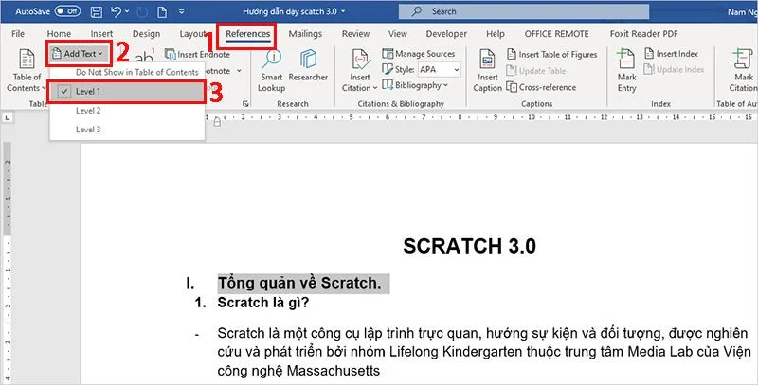Click the Undo arrow icon
Screen dimensions: 758x385
116,10
